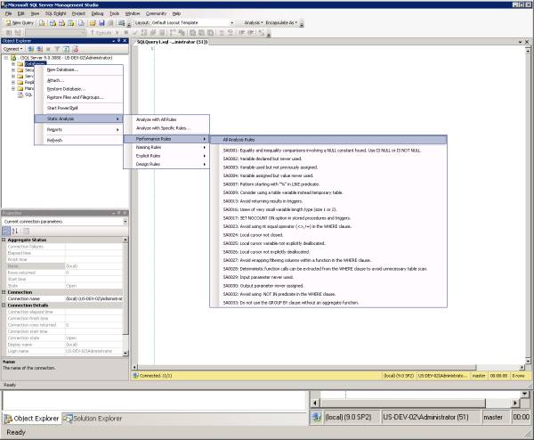Click the server node icon at the tree root
Viewport: 534px width, 440px height.
[x=13, y=58]
